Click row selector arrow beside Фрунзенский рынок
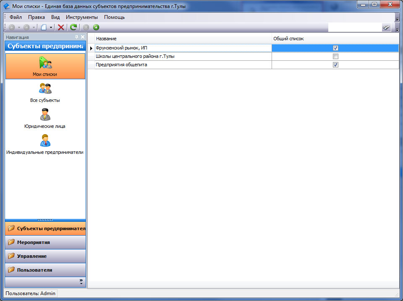403x301 pixels. click(91, 48)
